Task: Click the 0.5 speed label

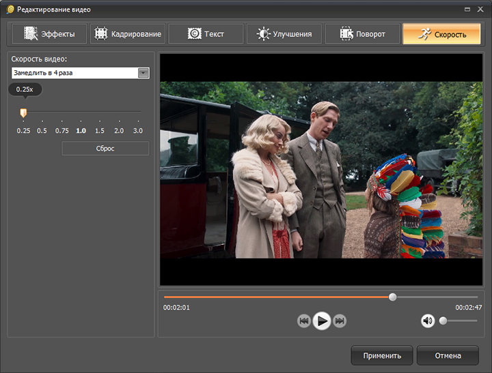Action: [x=42, y=131]
